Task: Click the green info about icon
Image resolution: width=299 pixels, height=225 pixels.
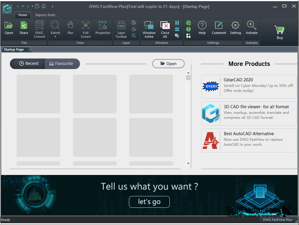Action: click(x=188, y=29)
